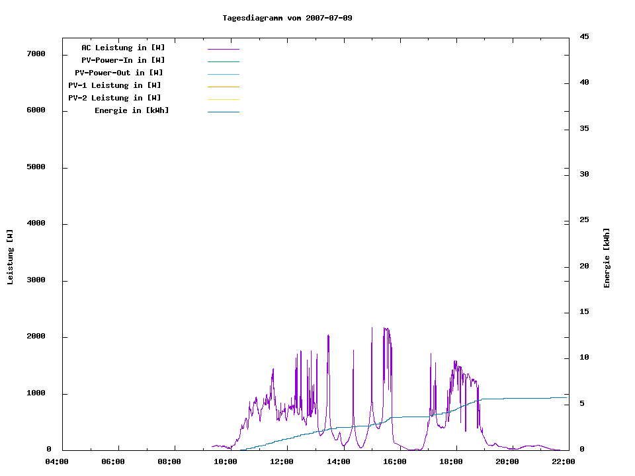Click the 45 value on the right axis
Image resolution: width=635 pixels, height=476 pixels.
point(584,36)
